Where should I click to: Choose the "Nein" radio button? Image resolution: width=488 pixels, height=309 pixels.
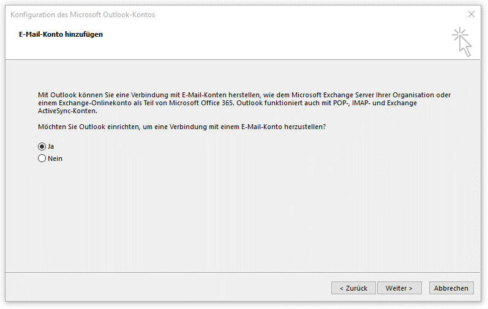point(42,158)
